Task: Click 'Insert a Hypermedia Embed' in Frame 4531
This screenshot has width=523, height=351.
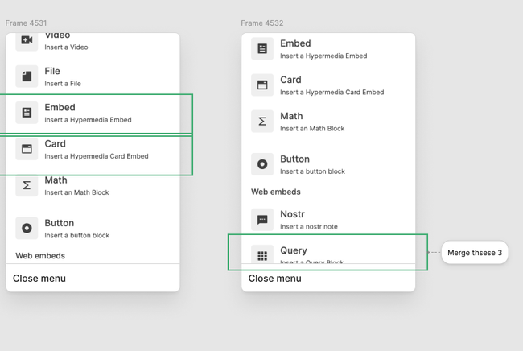Action: coord(88,120)
